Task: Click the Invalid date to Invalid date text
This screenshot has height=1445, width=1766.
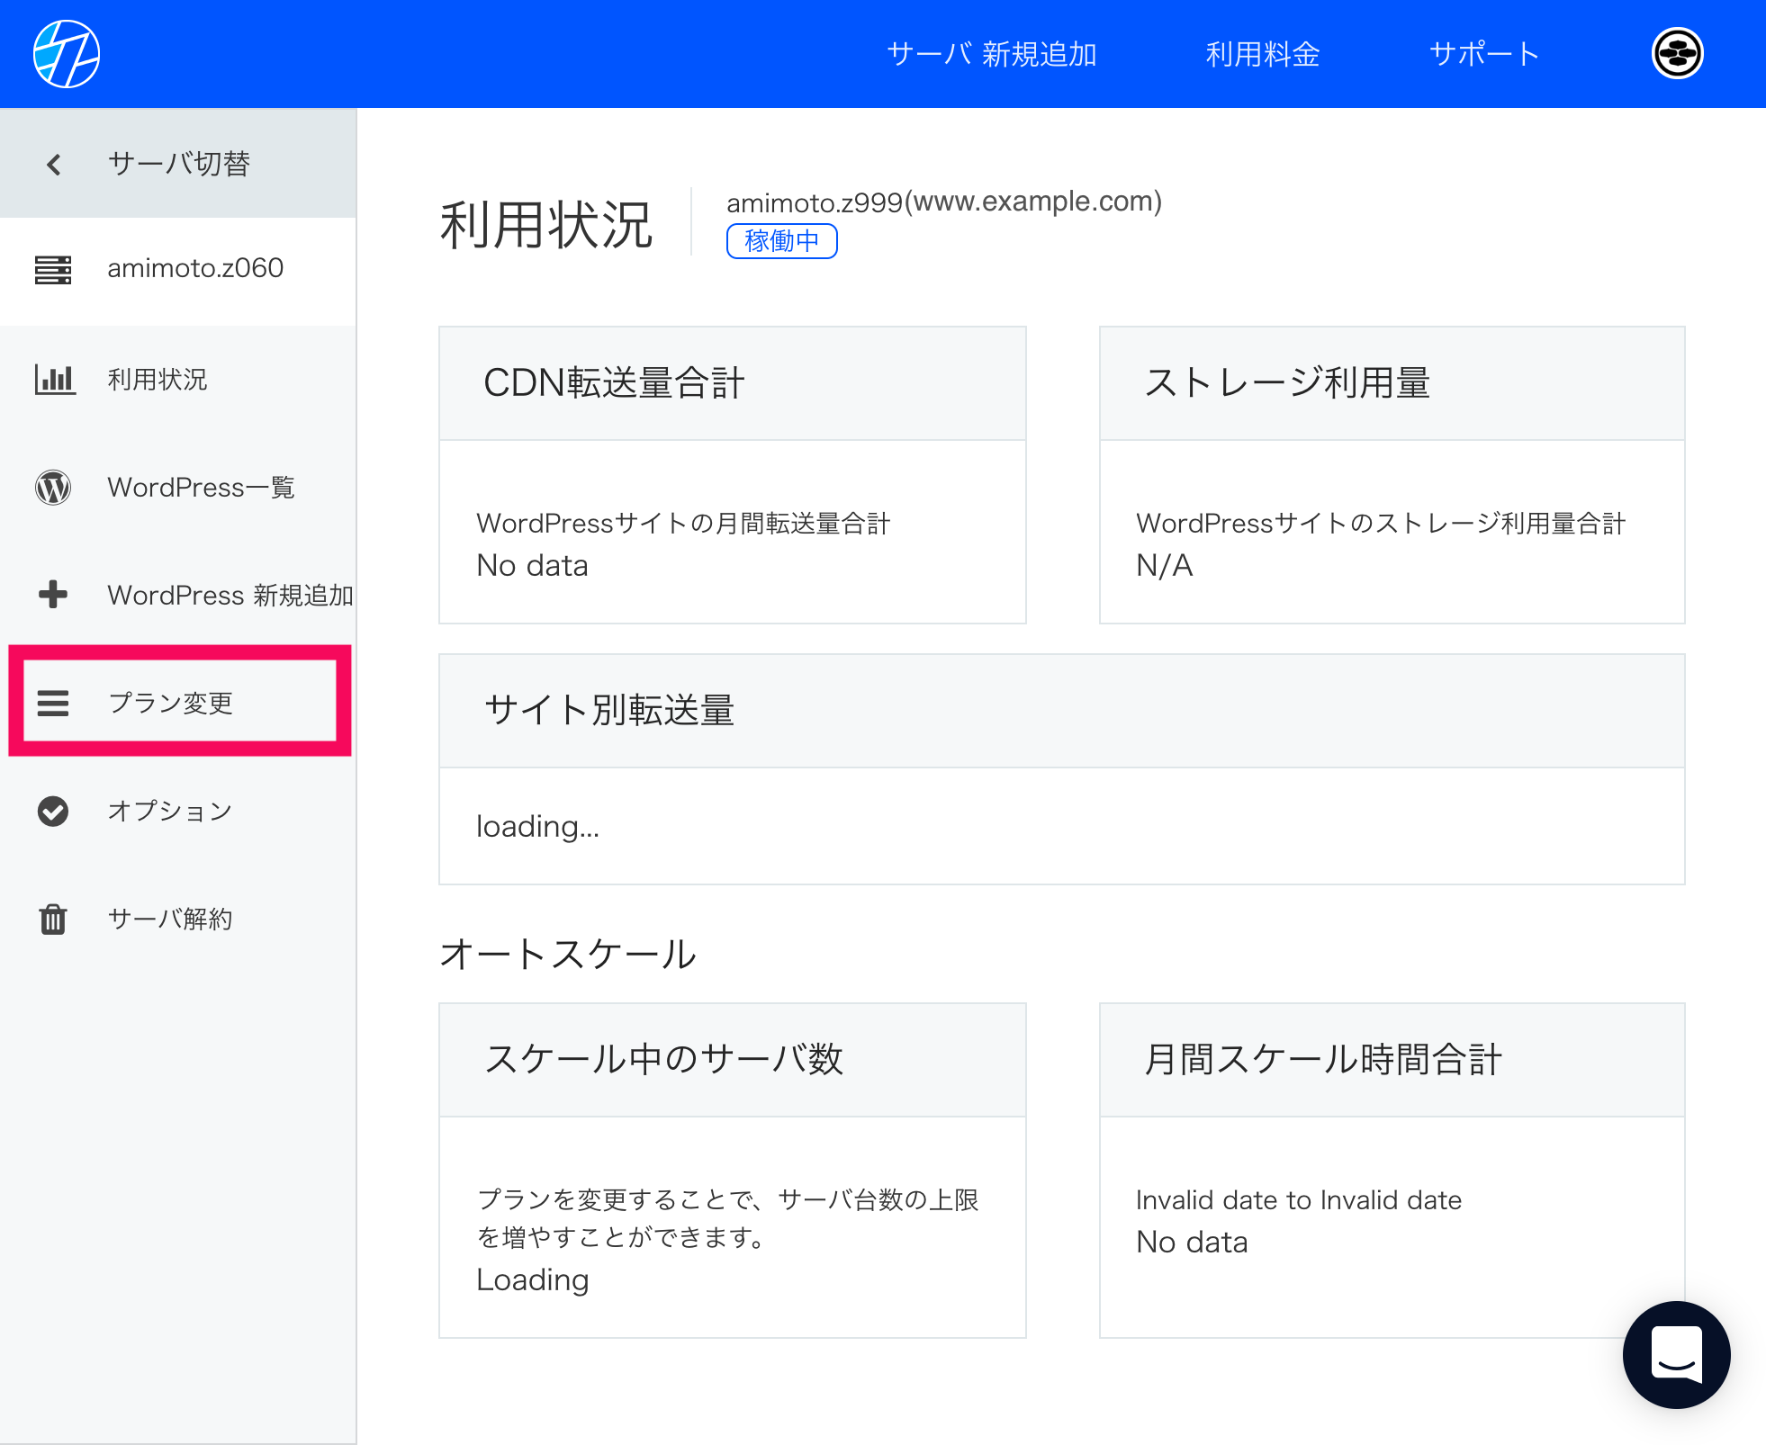Action: pos(1298,1200)
